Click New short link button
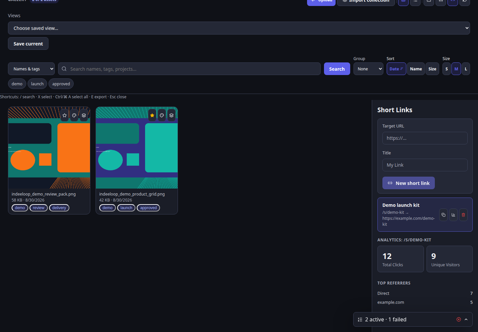The height and width of the screenshot is (332, 478). [x=409, y=183]
